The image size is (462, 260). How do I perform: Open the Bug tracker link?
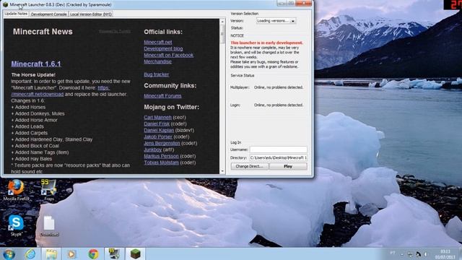(x=156, y=74)
